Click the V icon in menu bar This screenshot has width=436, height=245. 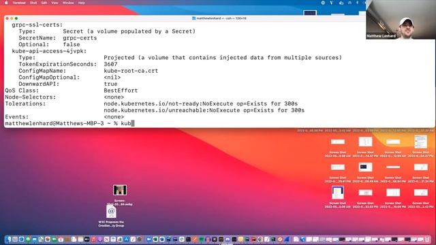click(x=332, y=3)
